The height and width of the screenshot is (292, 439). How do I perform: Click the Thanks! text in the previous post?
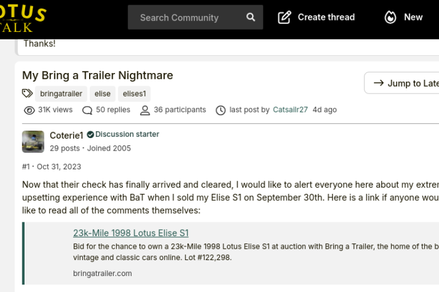(x=39, y=43)
